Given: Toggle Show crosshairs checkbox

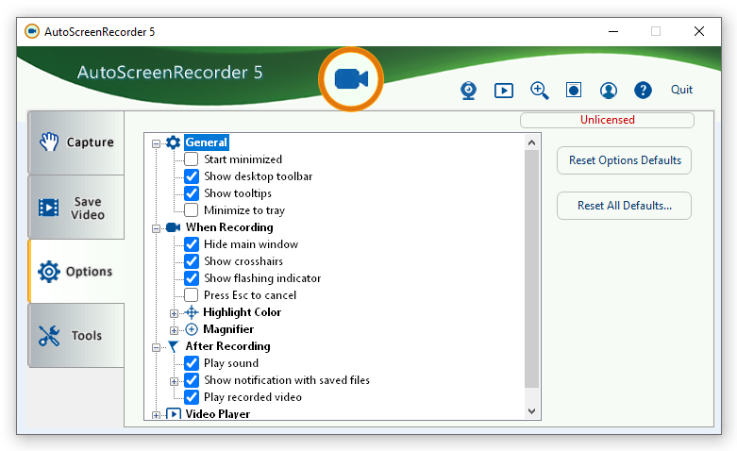Looking at the screenshot, I should tap(192, 261).
